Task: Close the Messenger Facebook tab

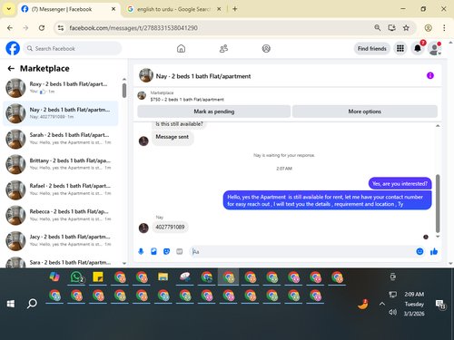Action: tap(113, 9)
